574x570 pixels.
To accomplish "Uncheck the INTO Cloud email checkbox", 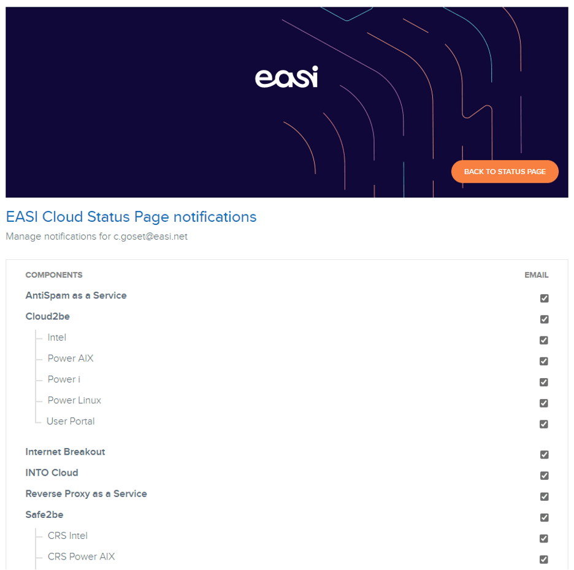I will point(544,475).
